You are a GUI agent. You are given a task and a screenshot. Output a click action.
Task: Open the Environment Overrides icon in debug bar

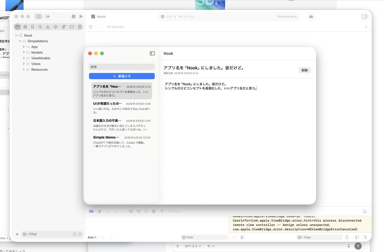[154, 211]
